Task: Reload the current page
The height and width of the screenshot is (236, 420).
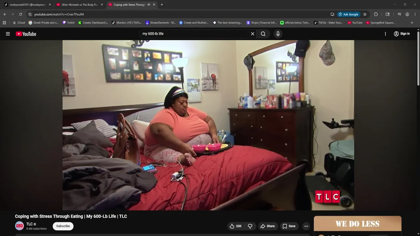Action: [20, 14]
